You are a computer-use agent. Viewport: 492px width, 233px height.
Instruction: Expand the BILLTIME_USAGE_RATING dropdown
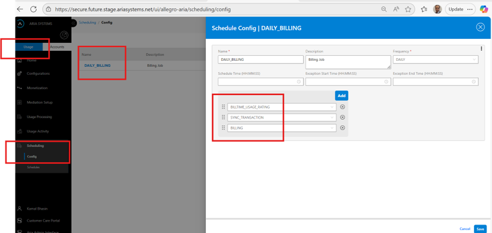pyautogui.click(x=332, y=107)
